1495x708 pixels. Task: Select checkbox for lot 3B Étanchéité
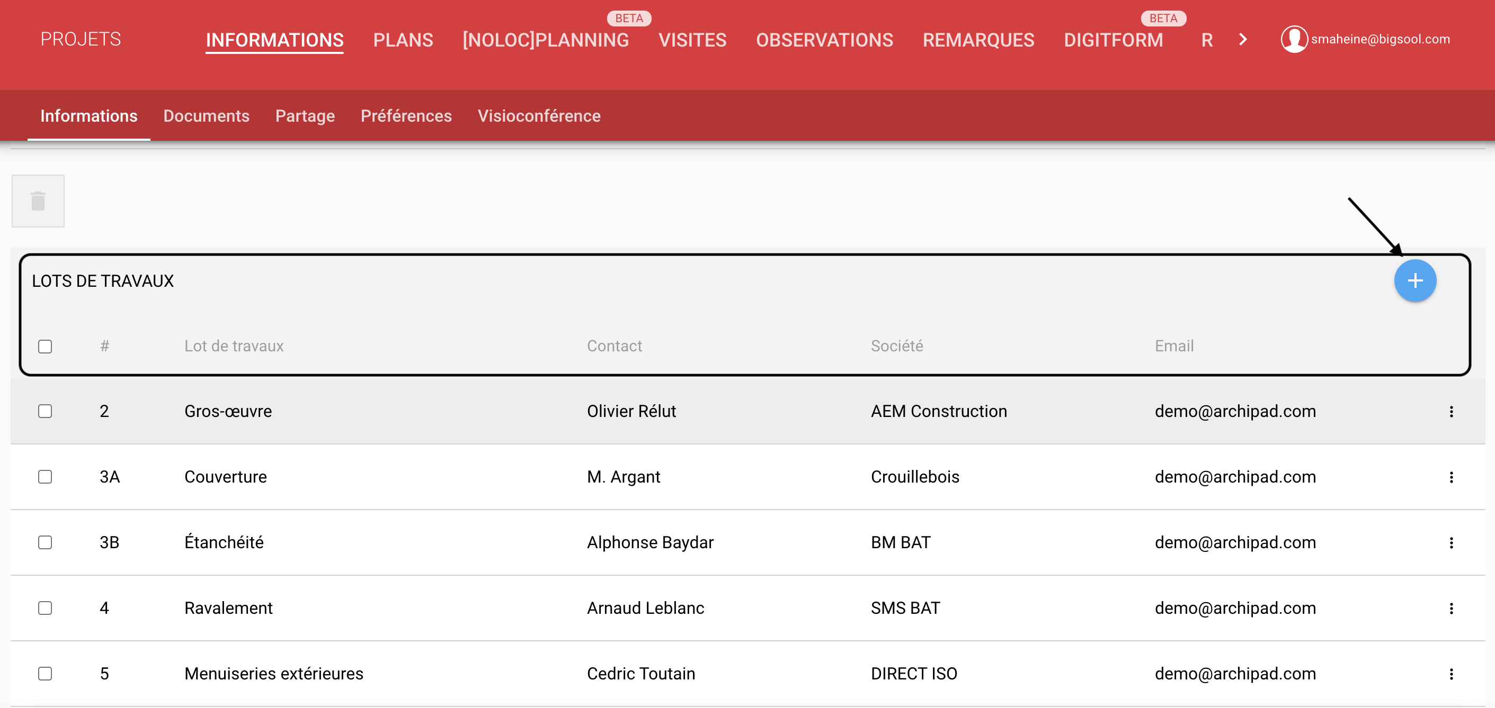45,542
